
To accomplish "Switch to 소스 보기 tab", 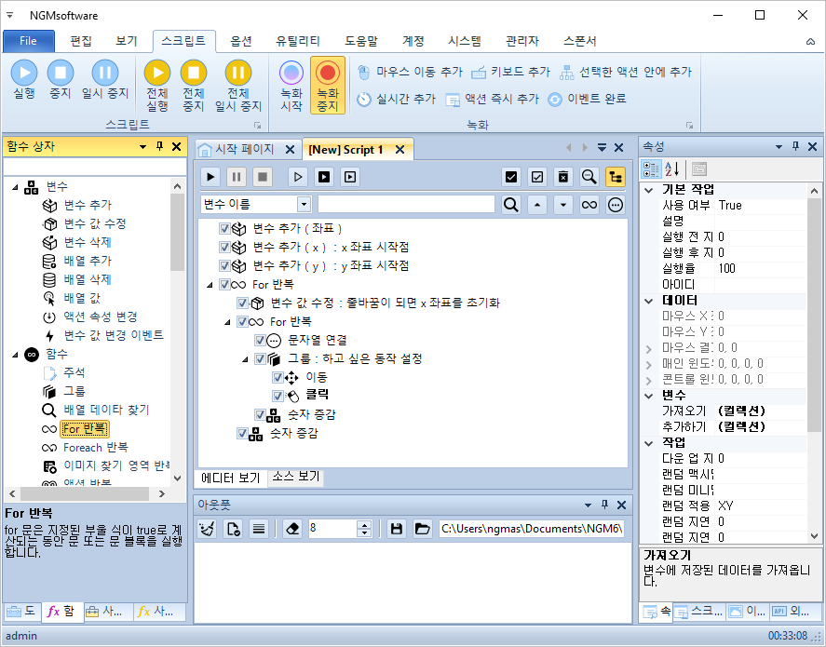I will click(296, 477).
